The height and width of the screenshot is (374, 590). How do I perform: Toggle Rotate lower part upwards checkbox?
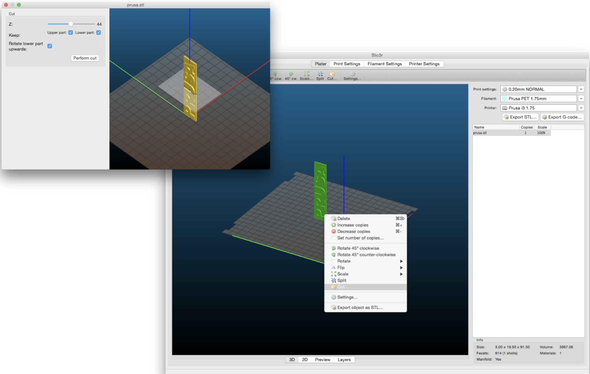click(x=50, y=46)
